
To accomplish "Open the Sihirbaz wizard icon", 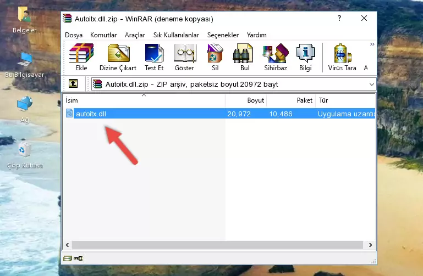I will [276, 53].
